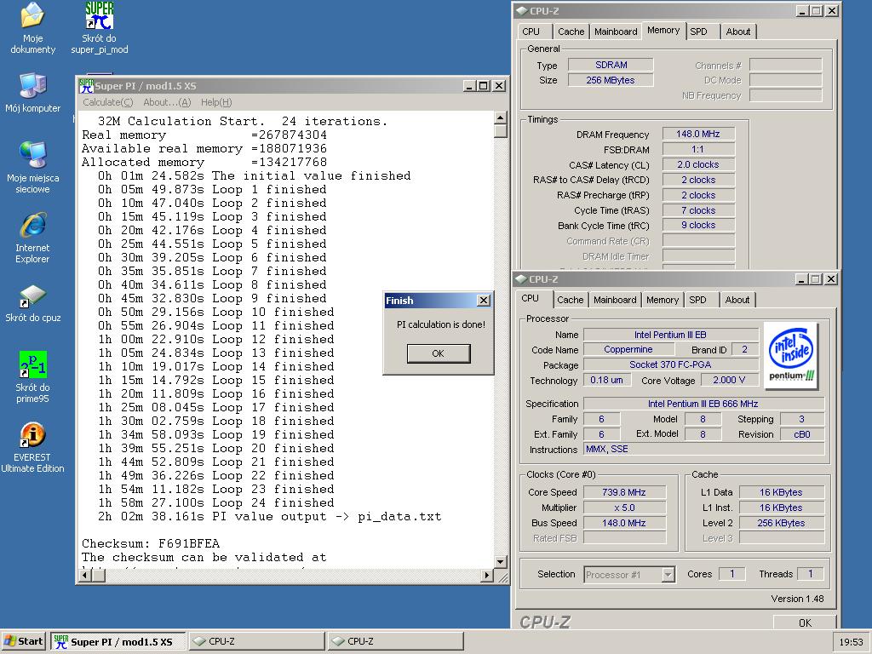This screenshot has height=654, width=872.
Task: Click OK at bottom of lower CPU-Z
Action: (x=805, y=622)
